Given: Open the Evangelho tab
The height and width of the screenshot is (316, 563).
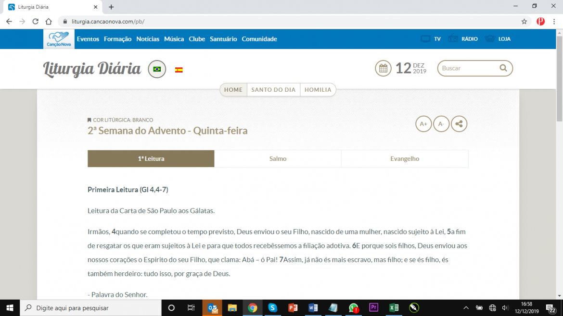Looking at the screenshot, I should pyautogui.click(x=404, y=158).
